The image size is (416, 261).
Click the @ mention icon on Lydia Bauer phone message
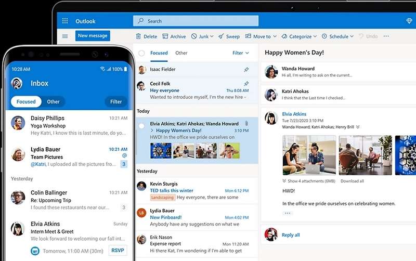pos(124,155)
